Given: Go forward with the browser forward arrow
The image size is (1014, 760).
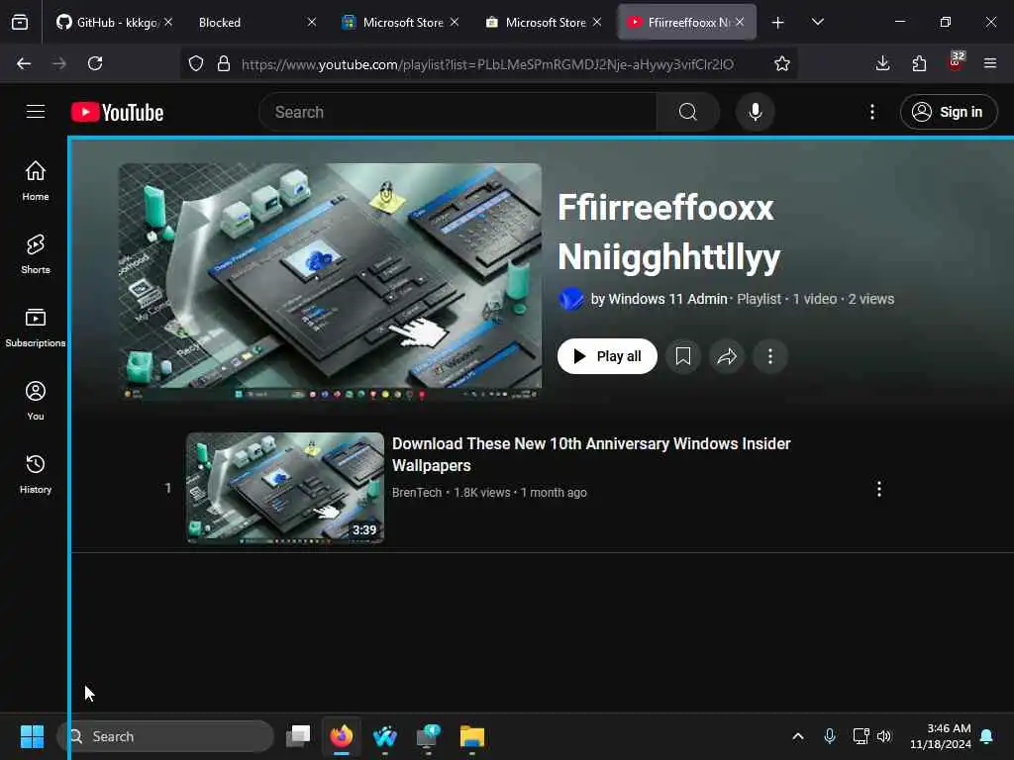Looking at the screenshot, I should click(x=58, y=63).
